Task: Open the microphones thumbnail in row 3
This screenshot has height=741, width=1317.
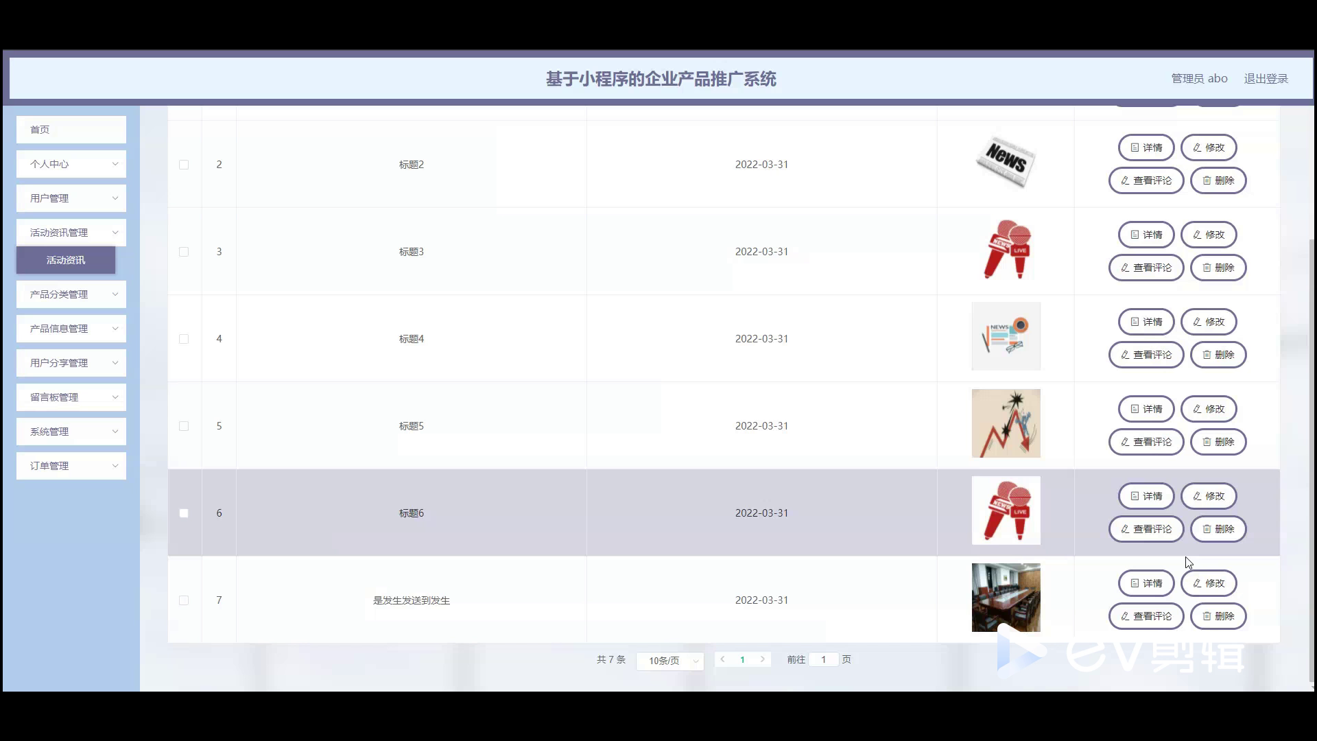Action: [x=1006, y=249]
